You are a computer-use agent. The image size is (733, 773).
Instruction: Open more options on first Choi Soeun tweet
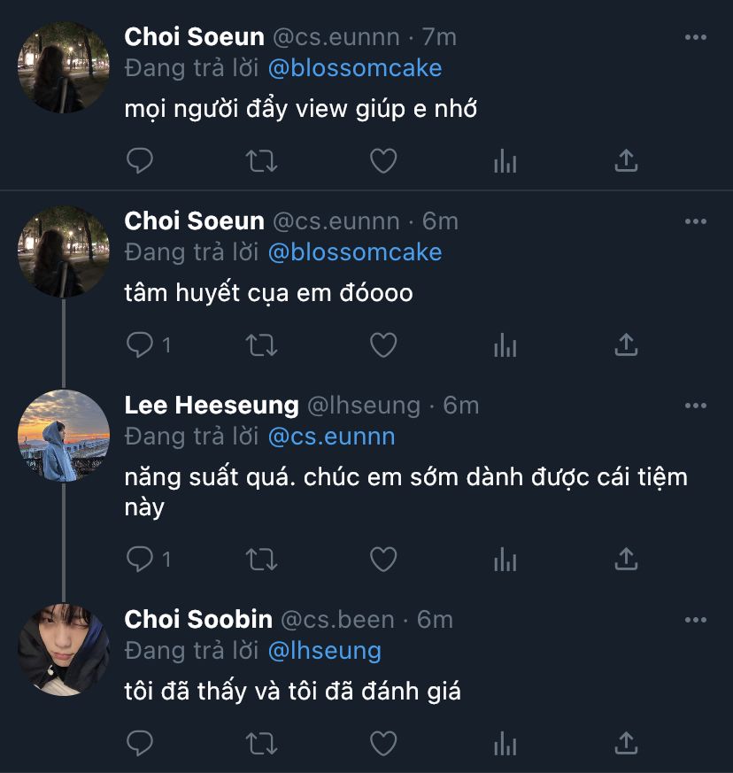(x=696, y=37)
